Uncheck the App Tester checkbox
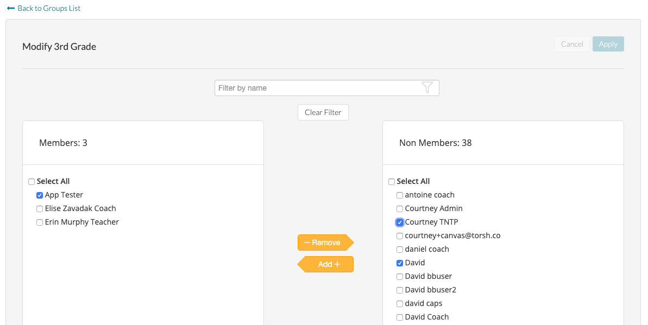The width and height of the screenshot is (648, 325). pyautogui.click(x=40, y=195)
